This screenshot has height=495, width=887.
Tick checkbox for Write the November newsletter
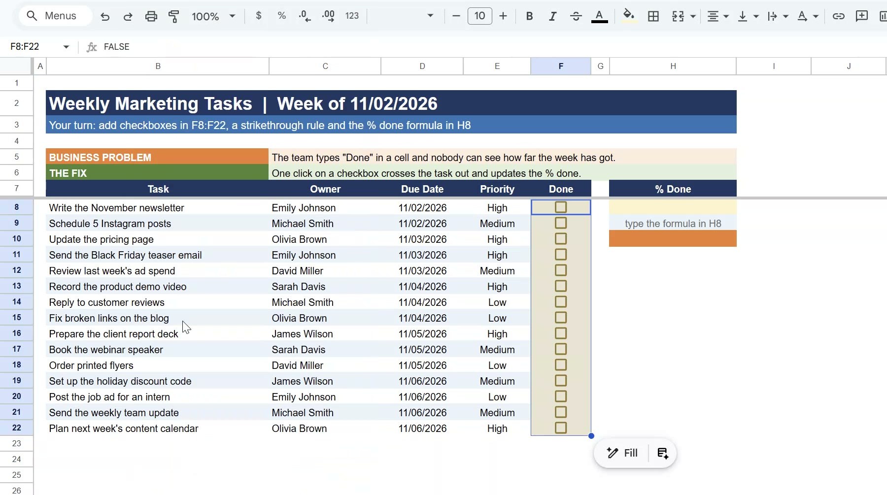point(561,207)
